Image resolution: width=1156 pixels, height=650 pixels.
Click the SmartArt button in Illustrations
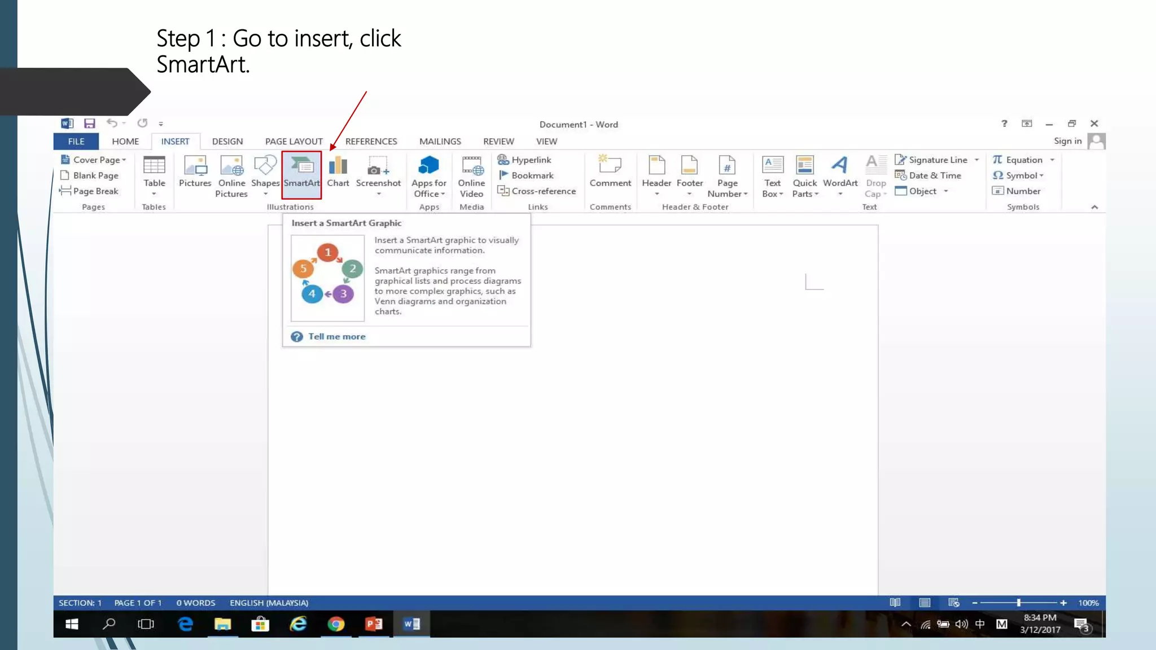[301, 174]
